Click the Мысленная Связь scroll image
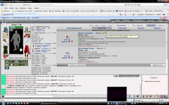 pyautogui.click(x=67, y=53)
